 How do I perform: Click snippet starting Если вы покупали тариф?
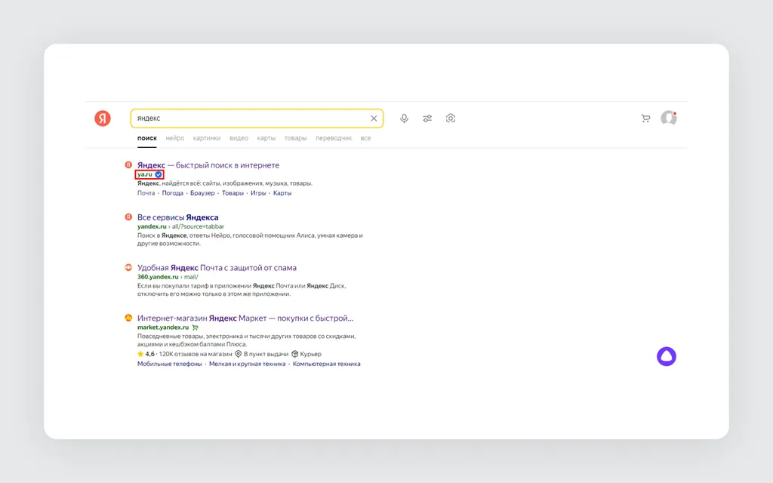point(242,290)
